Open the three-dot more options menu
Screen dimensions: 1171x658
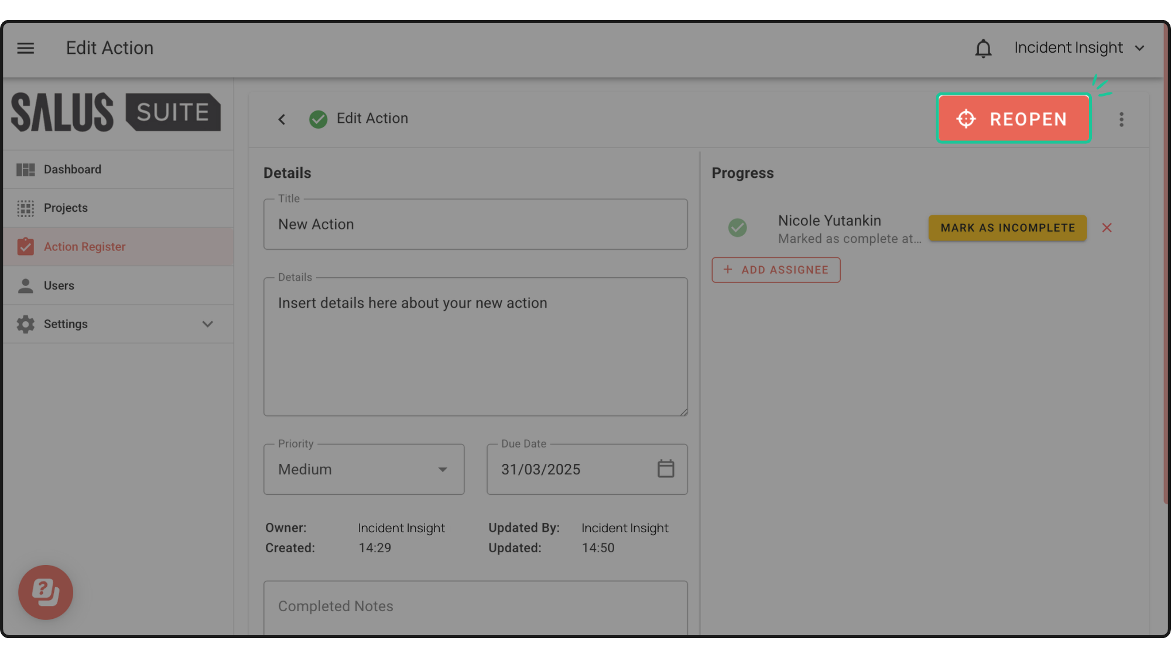coord(1121,119)
